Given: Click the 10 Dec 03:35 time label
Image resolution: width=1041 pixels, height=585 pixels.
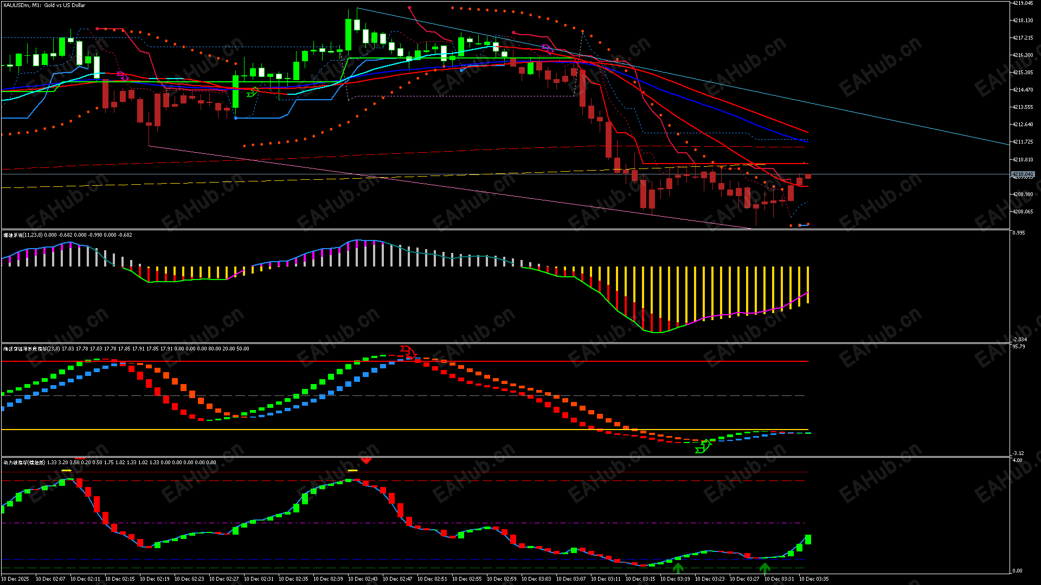Looking at the screenshot, I should (814, 578).
